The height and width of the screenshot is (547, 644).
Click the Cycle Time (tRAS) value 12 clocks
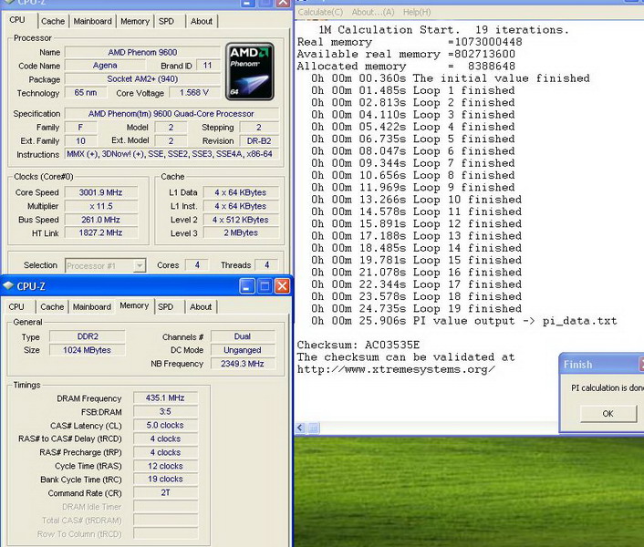click(165, 466)
